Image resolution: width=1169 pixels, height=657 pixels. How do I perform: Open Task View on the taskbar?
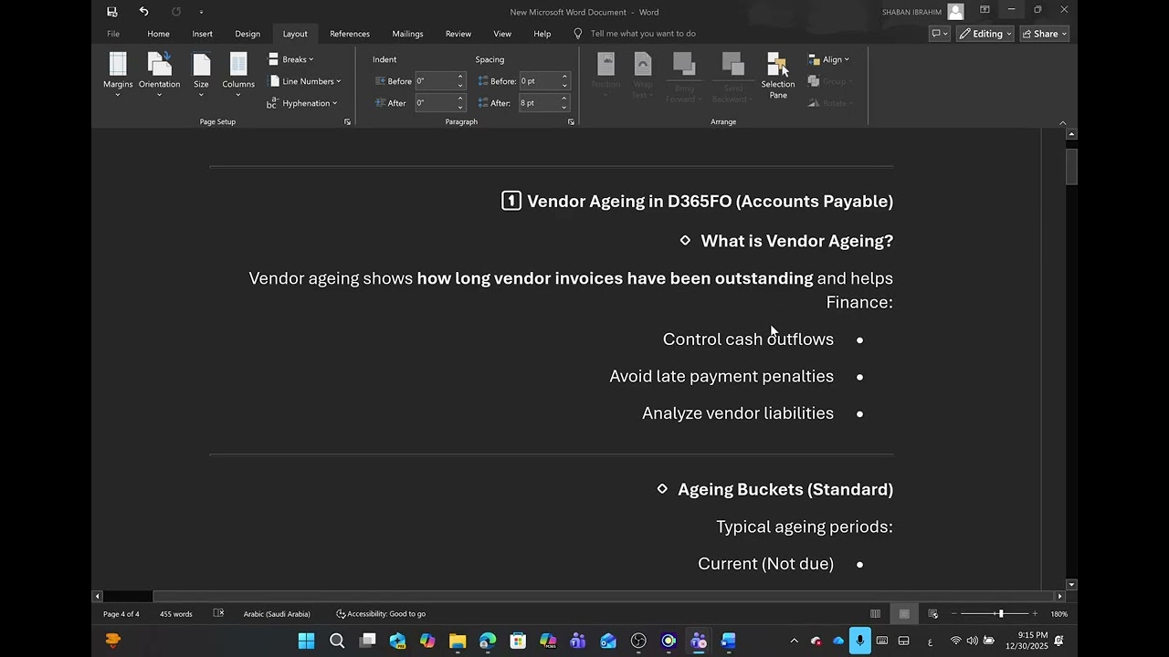coord(367,641)
